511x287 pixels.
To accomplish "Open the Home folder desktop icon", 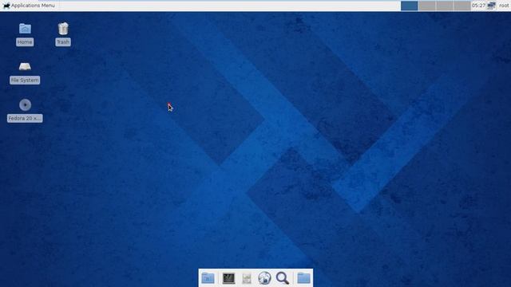I will (x=25, y=29).
